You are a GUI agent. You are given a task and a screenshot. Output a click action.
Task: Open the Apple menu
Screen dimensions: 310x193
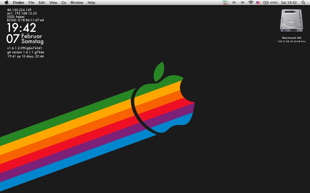tap(7, 2)
